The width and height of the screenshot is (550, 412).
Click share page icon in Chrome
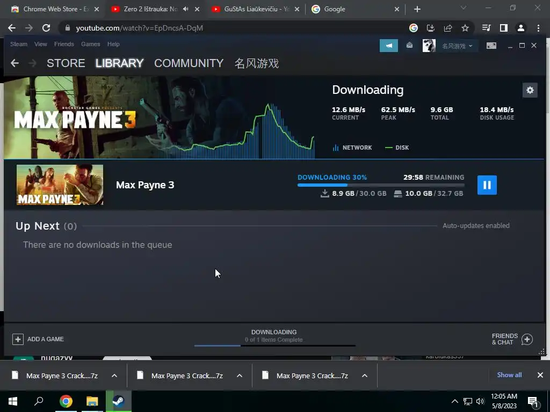[x=448, y=28]
